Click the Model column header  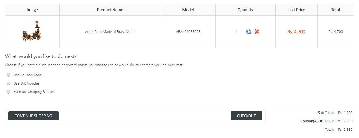188,10
